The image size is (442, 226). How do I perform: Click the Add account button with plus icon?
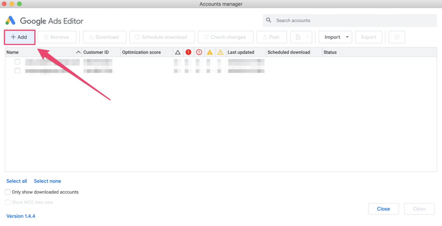pyautogui.click(x=19, y=37)
